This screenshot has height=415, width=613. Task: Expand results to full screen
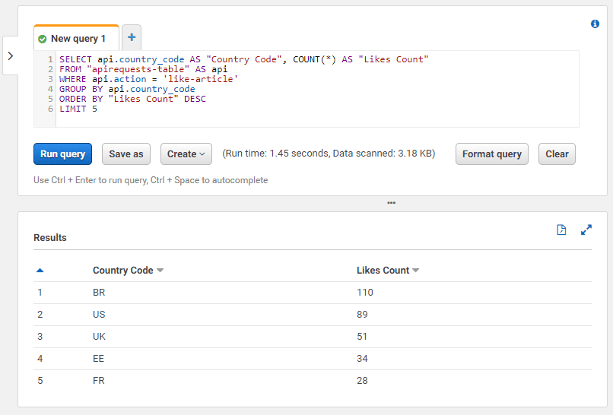coord(586,230)
